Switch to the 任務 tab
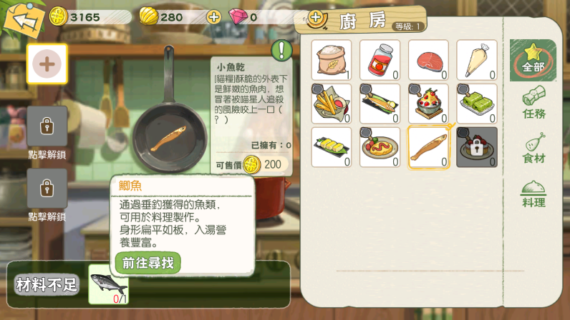 click(533, 103)
